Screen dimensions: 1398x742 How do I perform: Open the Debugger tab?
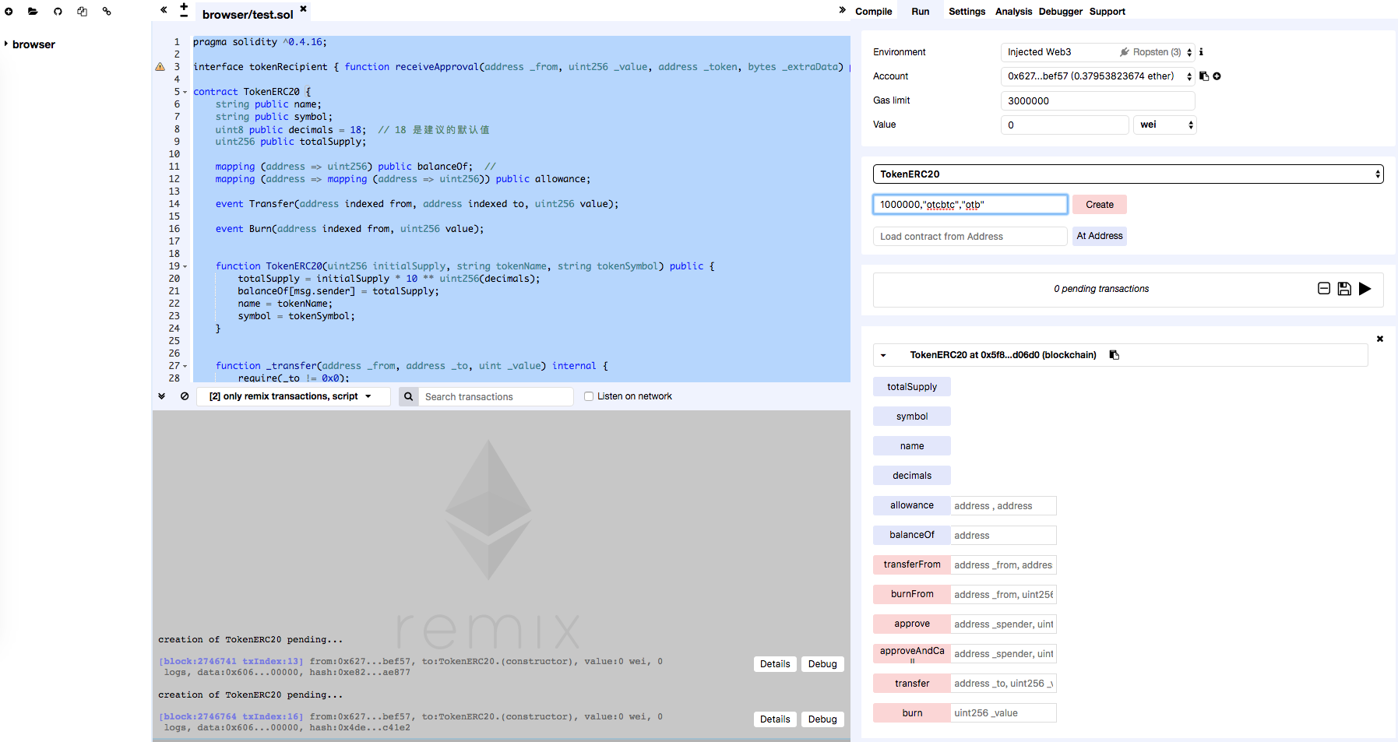1060,12
